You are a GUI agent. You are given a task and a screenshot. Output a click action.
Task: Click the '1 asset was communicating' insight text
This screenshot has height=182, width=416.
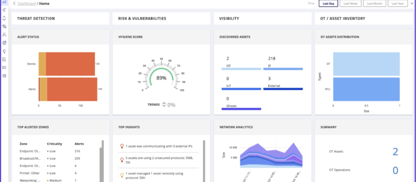click(x=159, y=146)
